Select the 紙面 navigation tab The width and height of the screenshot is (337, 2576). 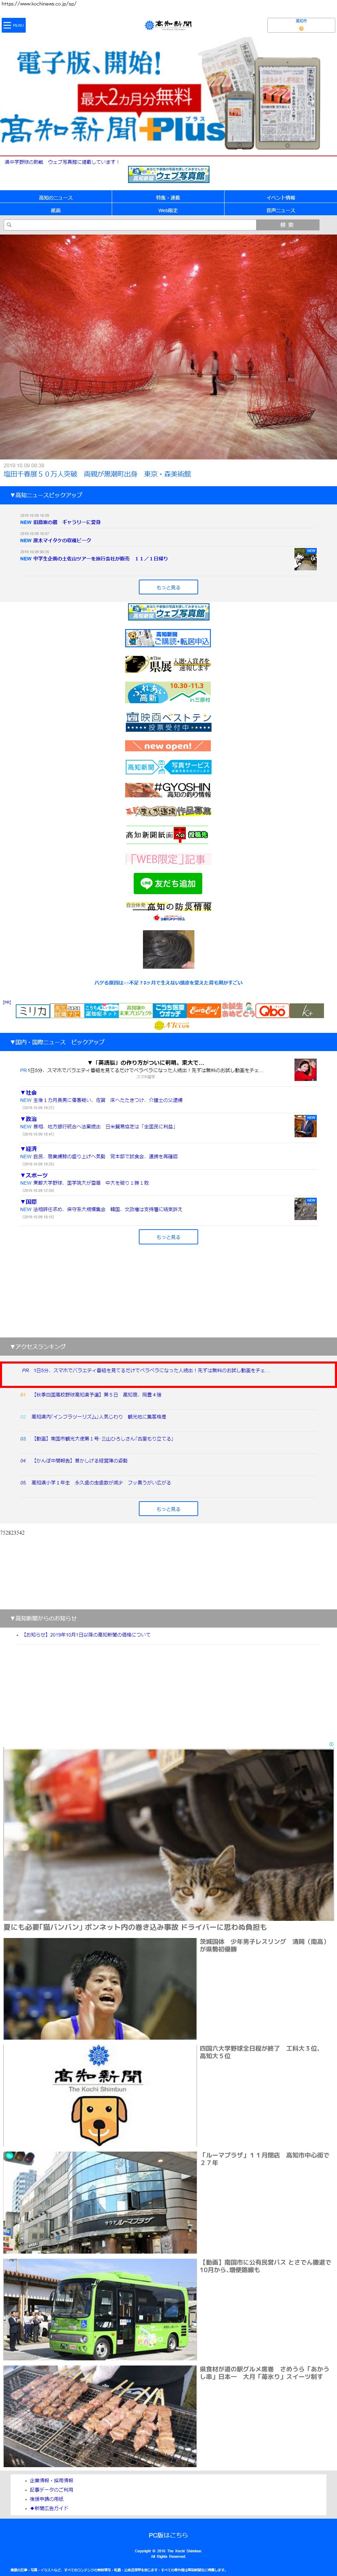coord(56,211)
